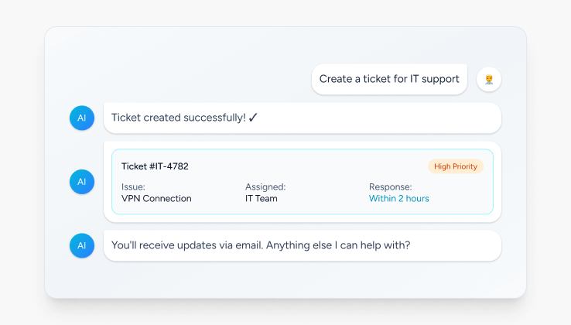The image size is (571, 325).
Task: Click the 'Response:' field label
Action: (x=390, y=186)
